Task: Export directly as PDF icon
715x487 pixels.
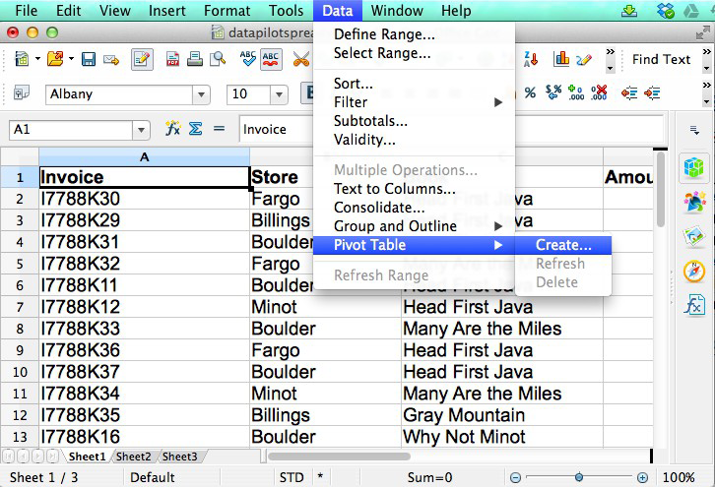Action: 172,59
